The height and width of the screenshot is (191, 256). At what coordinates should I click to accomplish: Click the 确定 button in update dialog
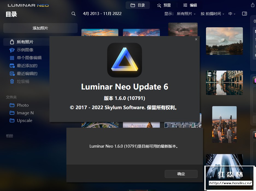coord(181,174)
